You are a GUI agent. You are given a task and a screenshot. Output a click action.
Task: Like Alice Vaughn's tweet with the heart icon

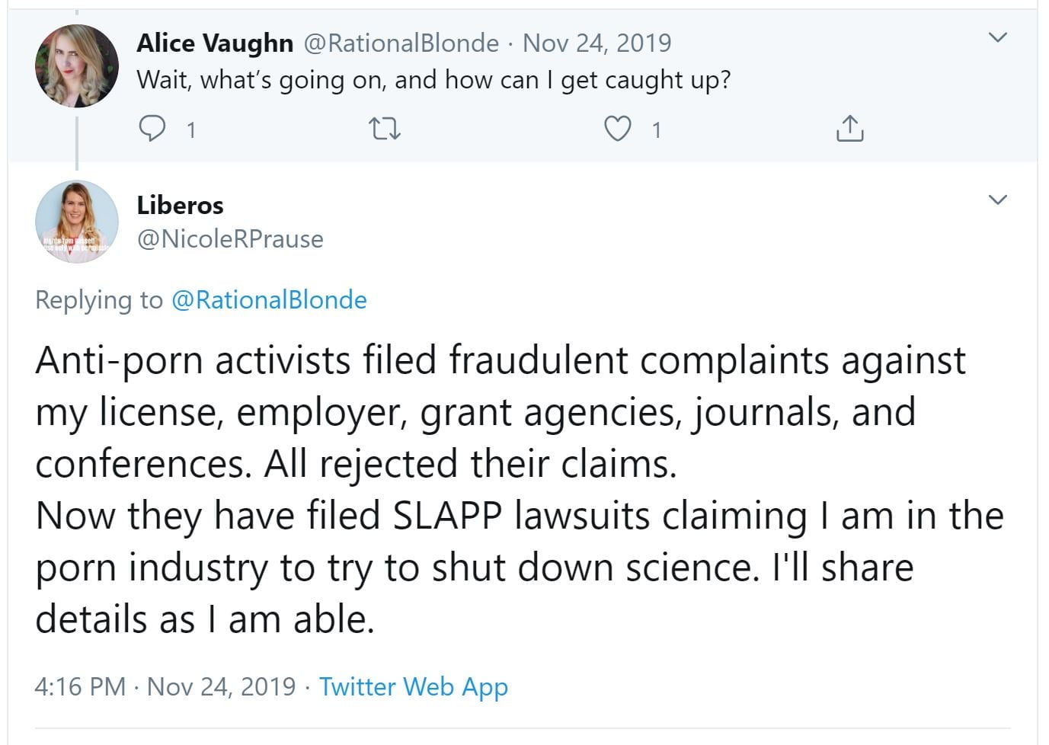tap(617, 129)
